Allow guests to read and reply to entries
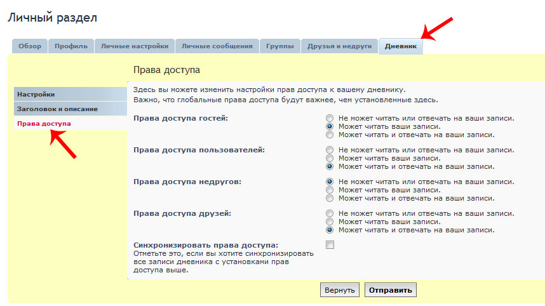Screen dimensions: 545x306 click(330, 135)
